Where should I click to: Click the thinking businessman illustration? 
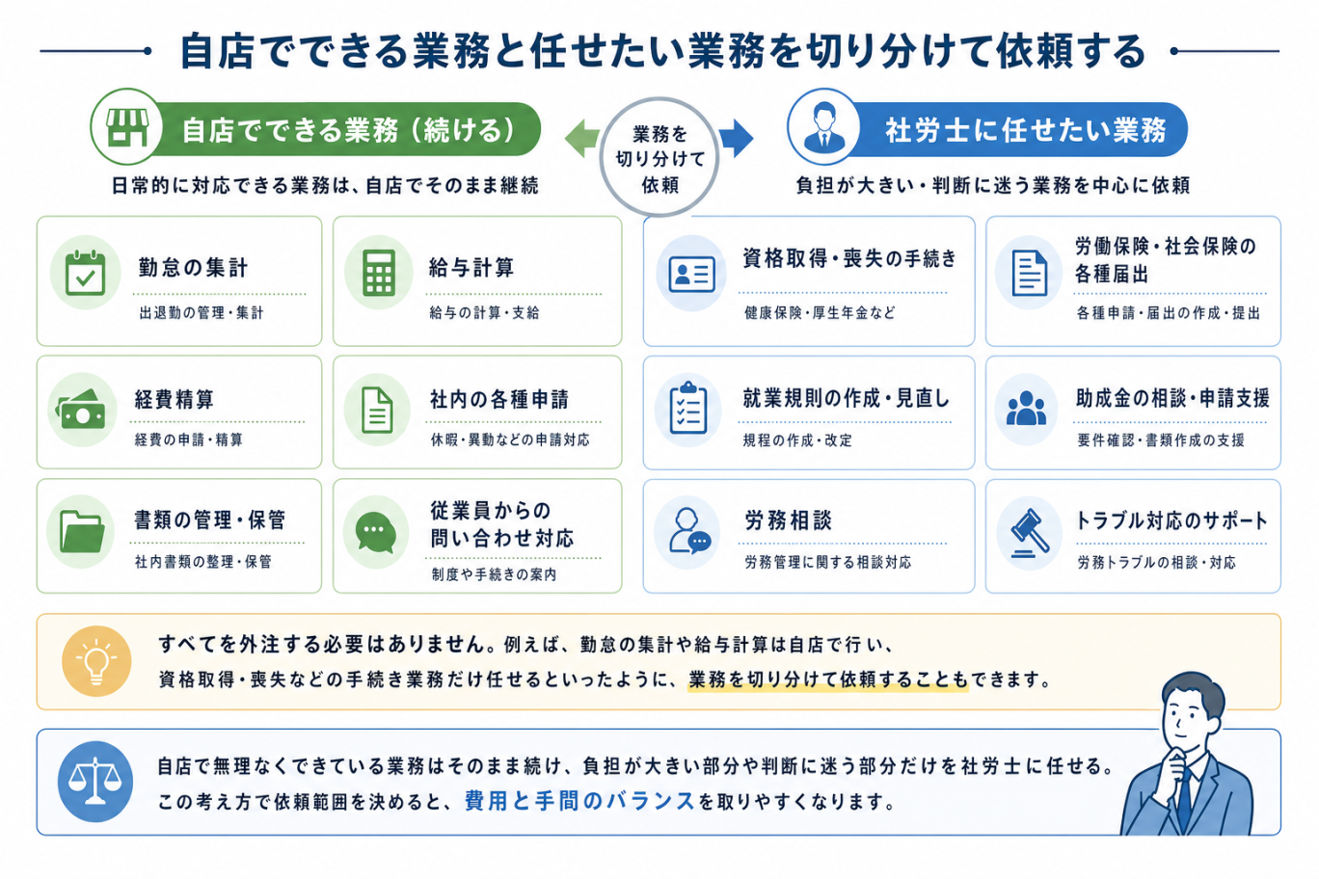1186,755
